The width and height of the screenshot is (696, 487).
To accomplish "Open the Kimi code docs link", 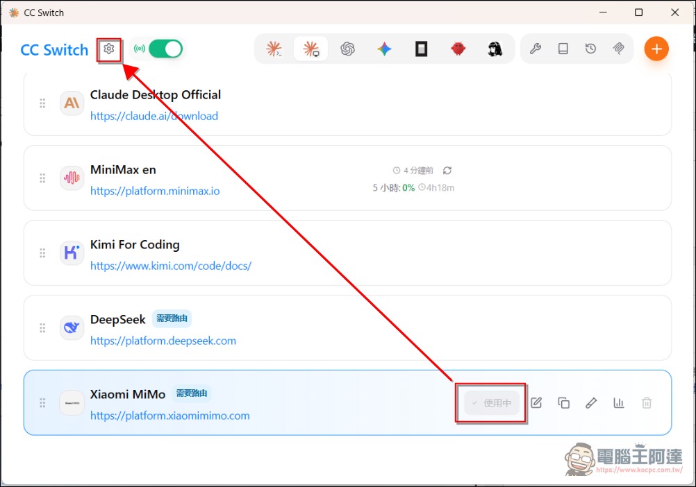I will point(171,266).
